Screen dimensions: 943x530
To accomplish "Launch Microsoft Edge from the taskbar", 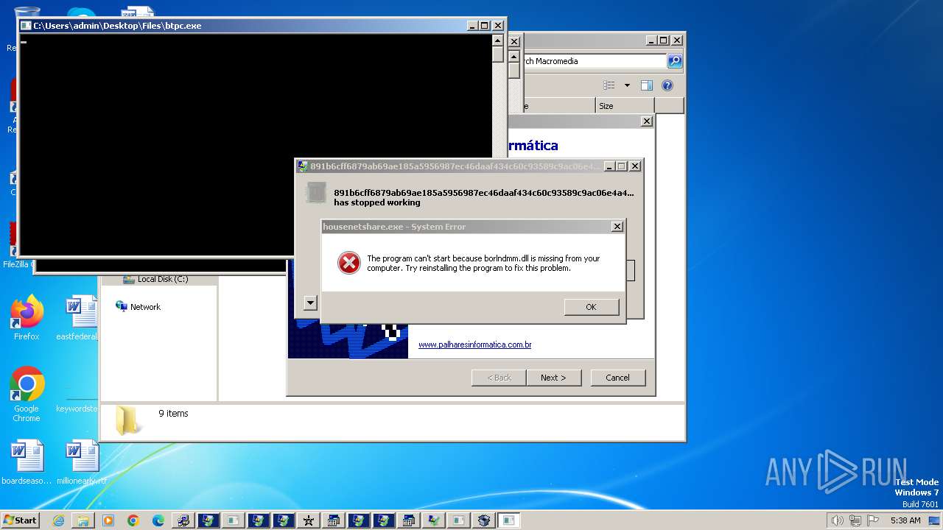I will 158,520.
